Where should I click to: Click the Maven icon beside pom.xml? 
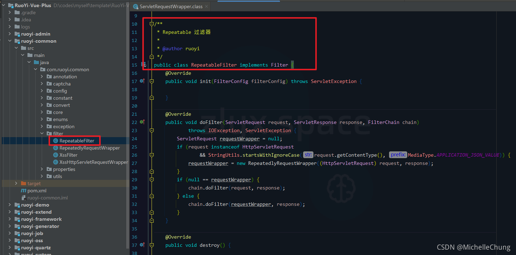[23, 191]
